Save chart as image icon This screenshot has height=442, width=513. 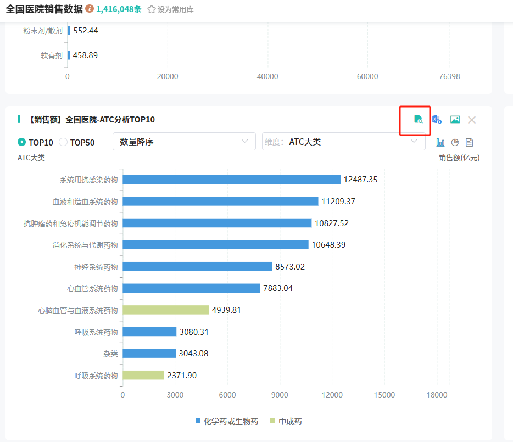(x=455, y=119)
